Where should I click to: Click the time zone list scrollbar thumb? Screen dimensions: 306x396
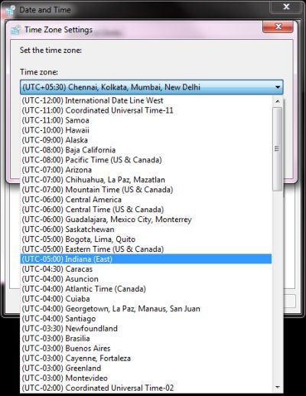(278, 149)
